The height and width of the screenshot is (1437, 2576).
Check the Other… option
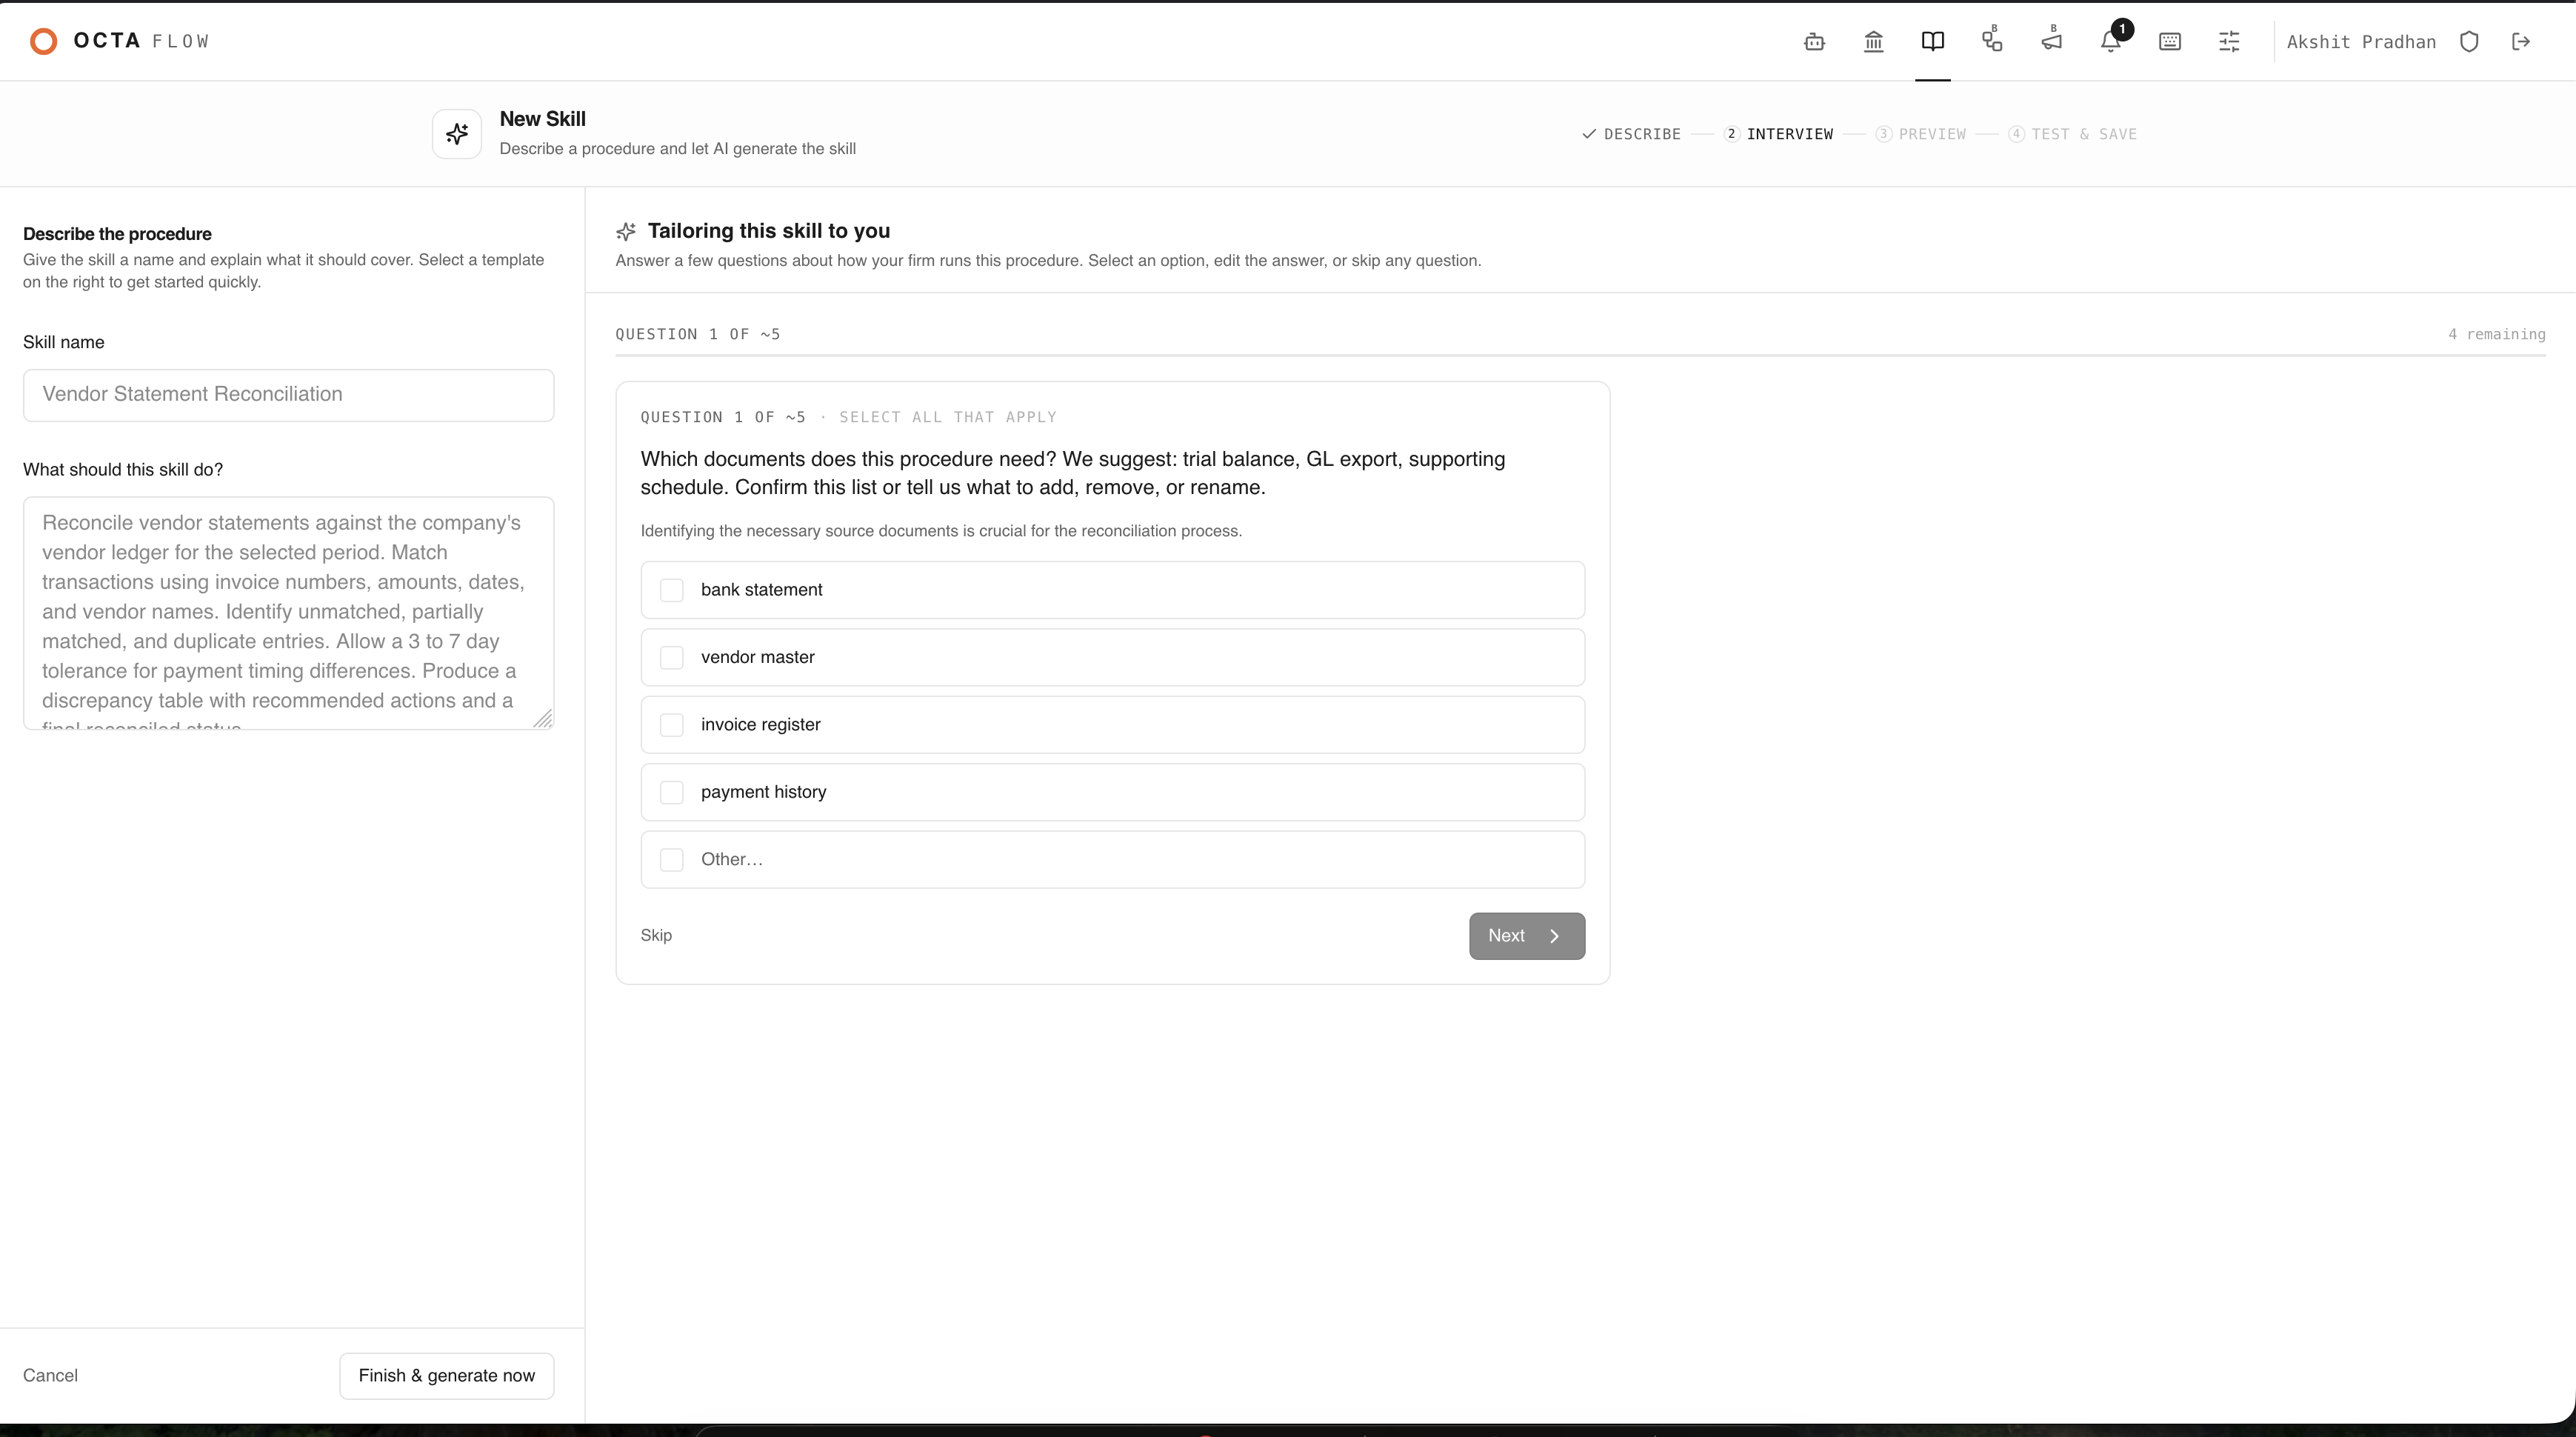click(1112, 859)
